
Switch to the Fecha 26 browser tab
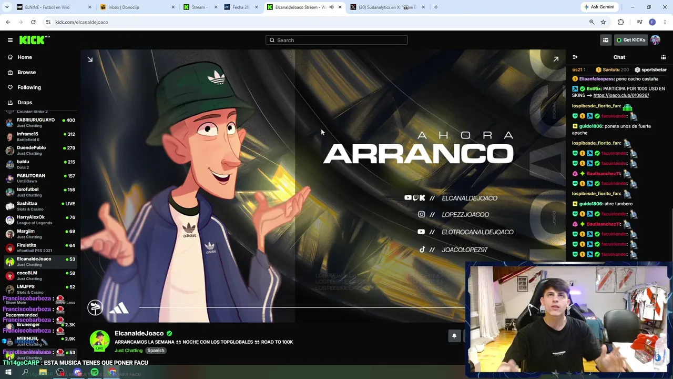(240, 7)
